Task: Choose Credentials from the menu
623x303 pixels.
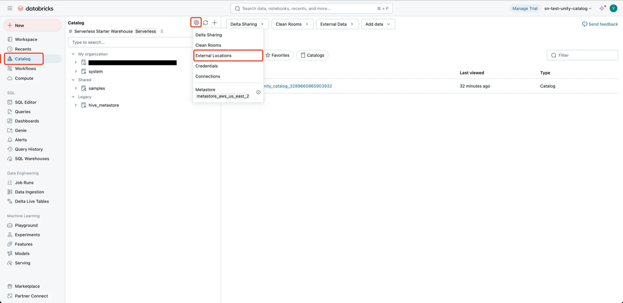Action: [228, 66]
